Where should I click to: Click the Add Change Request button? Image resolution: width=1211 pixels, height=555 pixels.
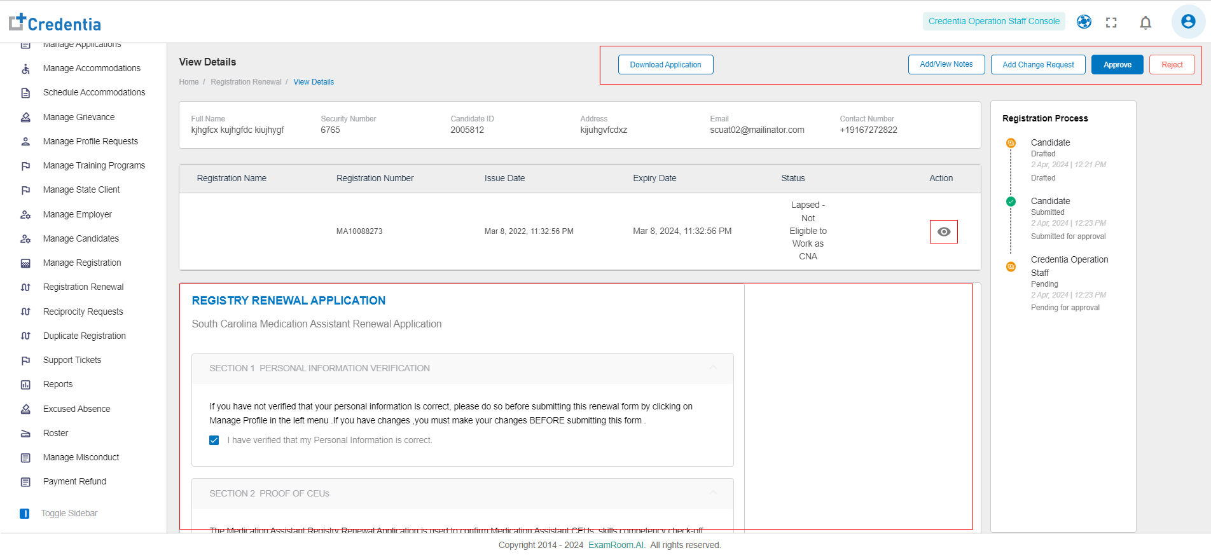(x=1038, y=65)
